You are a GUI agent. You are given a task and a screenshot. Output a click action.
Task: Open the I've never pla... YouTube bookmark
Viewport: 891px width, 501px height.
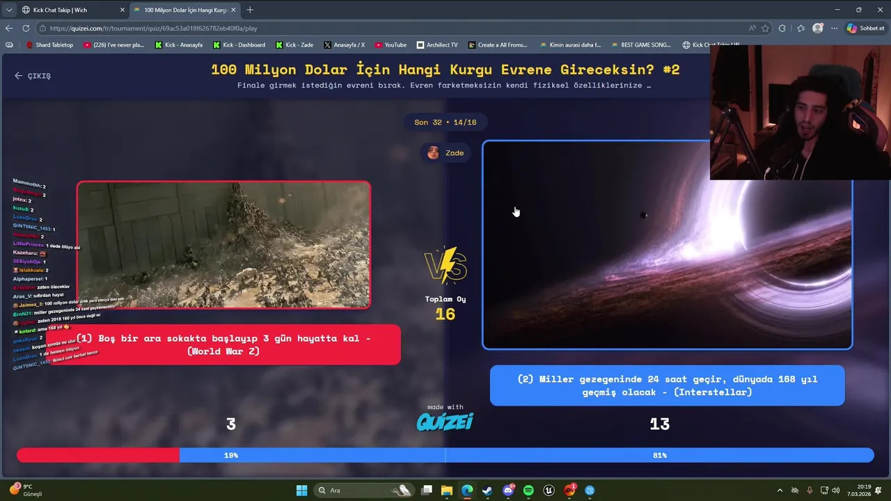pyautogui.click(x=113, y=45)
